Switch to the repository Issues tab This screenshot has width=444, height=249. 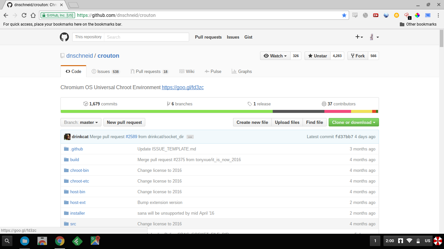(106, 71)
